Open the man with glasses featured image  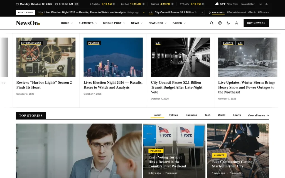point(79,151)
